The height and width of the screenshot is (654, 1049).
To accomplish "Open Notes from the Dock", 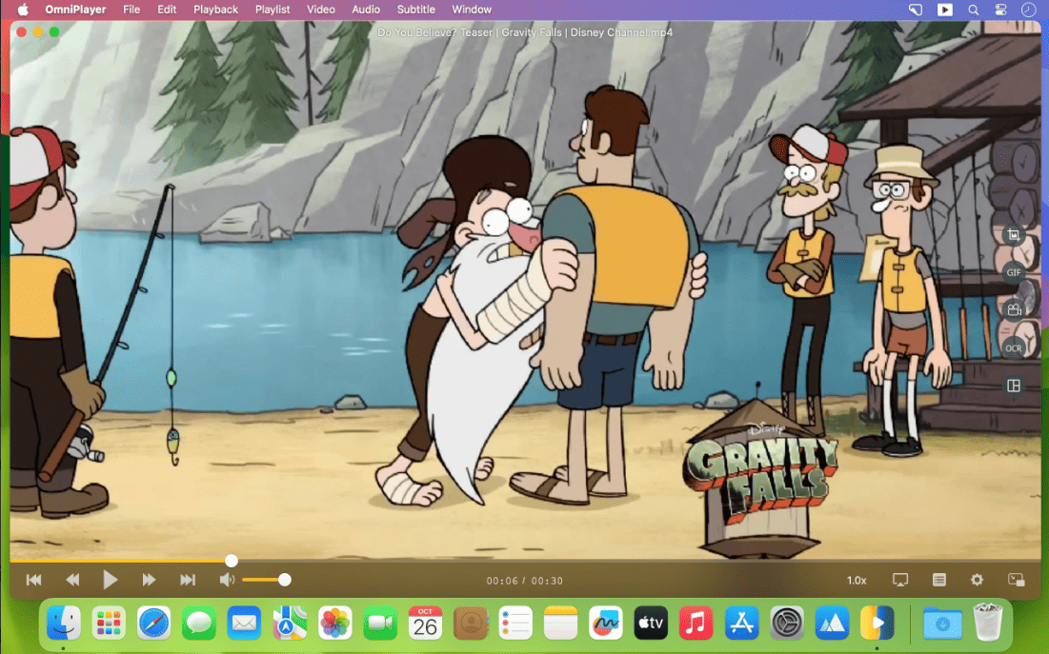I will [x=560, y=624].
